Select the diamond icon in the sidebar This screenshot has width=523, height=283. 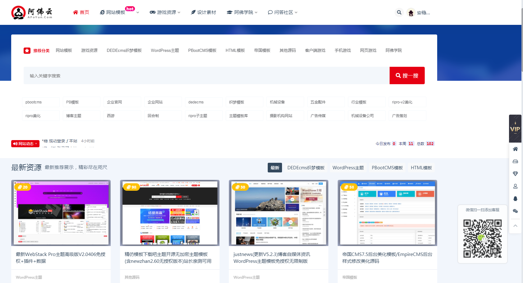[515, 174]
